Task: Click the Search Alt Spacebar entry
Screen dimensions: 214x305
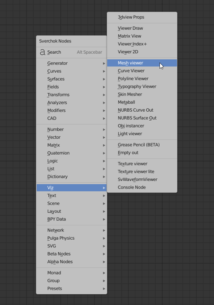Action: pyautogui.click(x=71, y=52)
